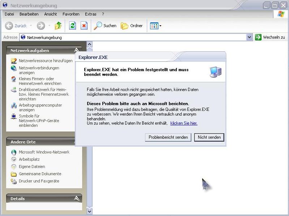
Task: Go to Arbeitsplatz link
Action: pos(29,159)
